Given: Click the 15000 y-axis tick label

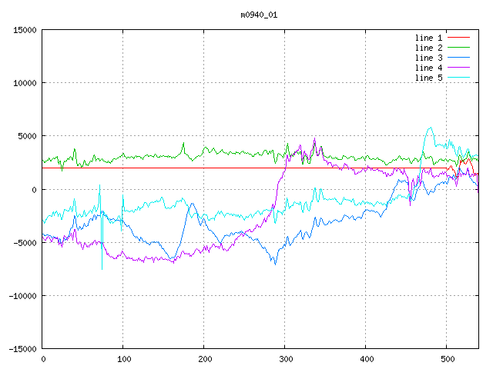Looking at the screenshot, I should click(25, 30).
